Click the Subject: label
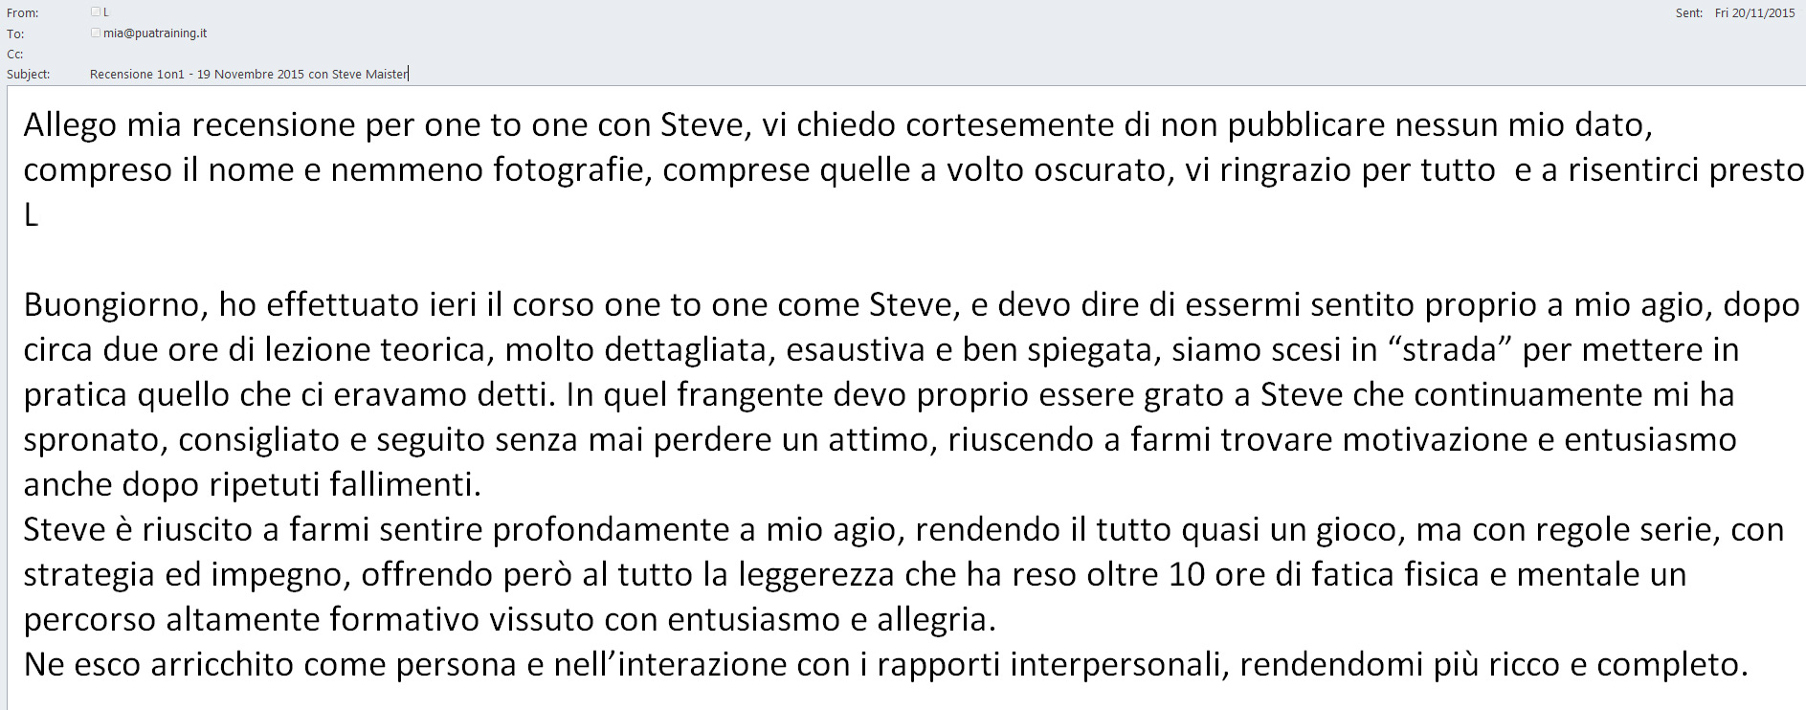The width and height of the screenshot is (1806, 710). (x=29, y=74)
